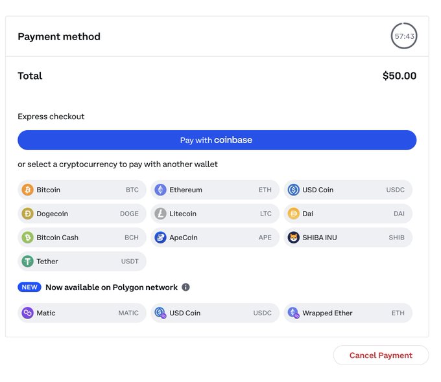Click the Dogecoin icon
Viewport: 441px width, 382px height.
tap(27, 214)
